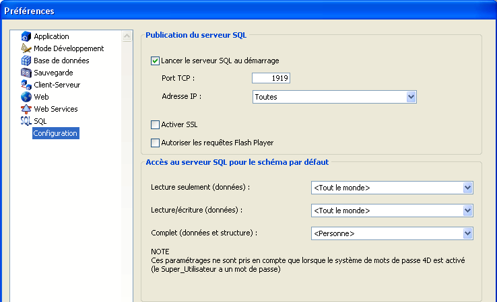Screen dimensions: 497x302
Task: Click the Sauvegarde icon
Action: coord(26,73)
